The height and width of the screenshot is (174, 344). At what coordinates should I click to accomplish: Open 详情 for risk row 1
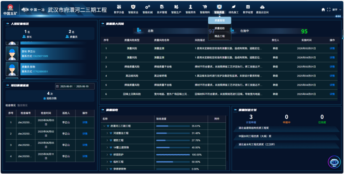click(x=332, y=48)
